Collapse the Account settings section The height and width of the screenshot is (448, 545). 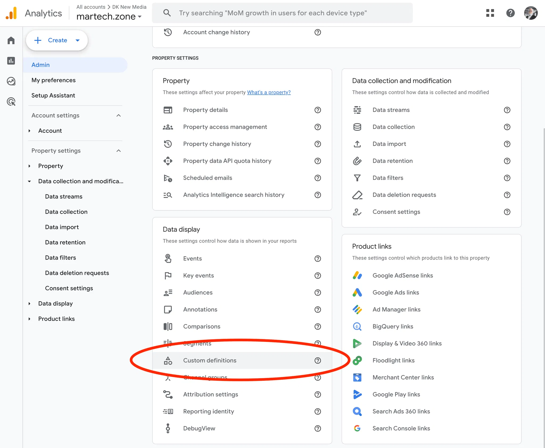119,115
